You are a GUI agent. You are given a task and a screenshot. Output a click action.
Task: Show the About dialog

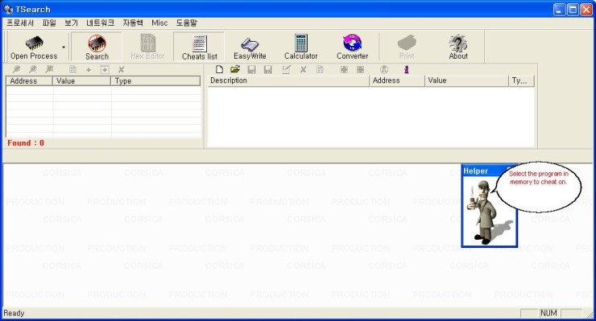458,47
